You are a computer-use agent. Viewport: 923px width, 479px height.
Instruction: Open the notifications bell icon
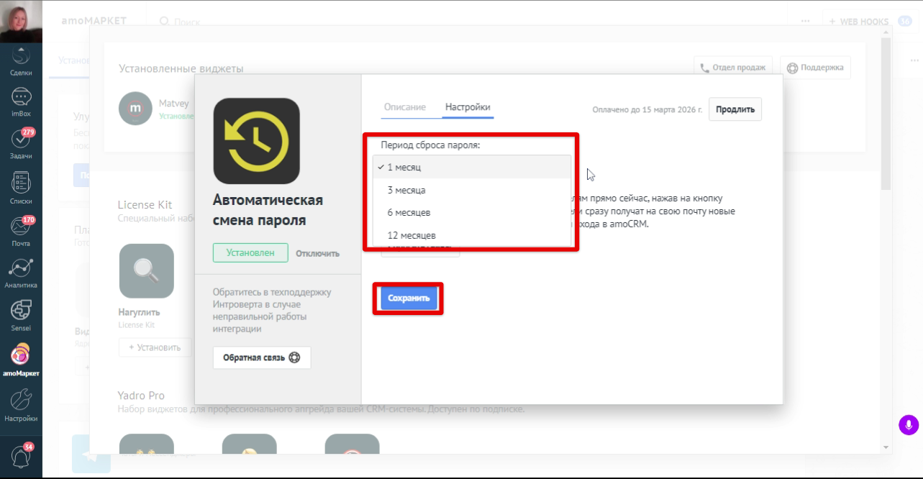click(22, 455)
